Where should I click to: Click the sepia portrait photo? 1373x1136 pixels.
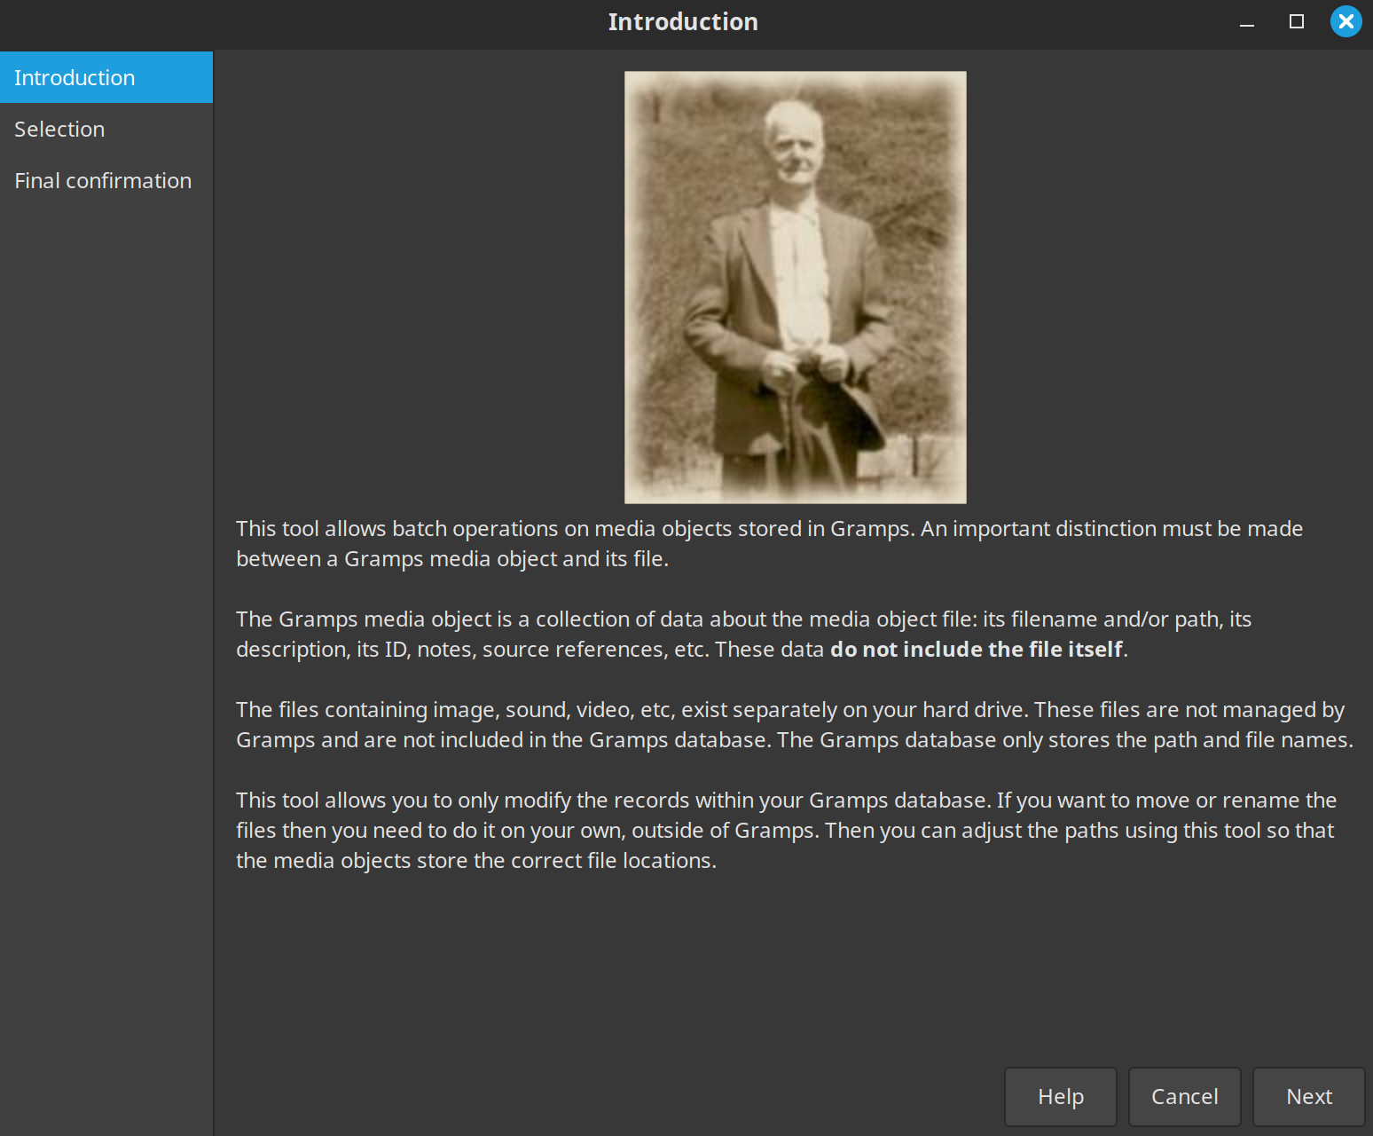pos(796,288)
